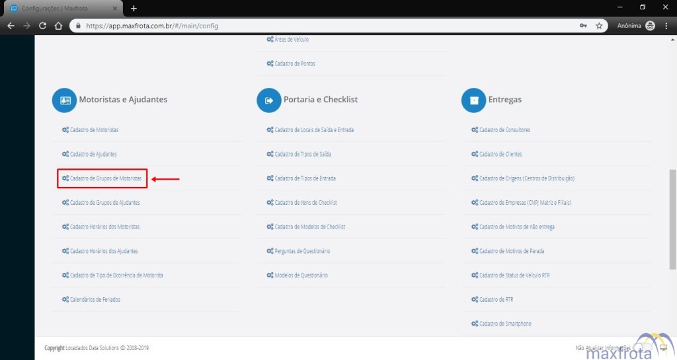Screen dimensions: 677x360
Task: Go to the browser home page icon
Action: [x=59, y=26]
